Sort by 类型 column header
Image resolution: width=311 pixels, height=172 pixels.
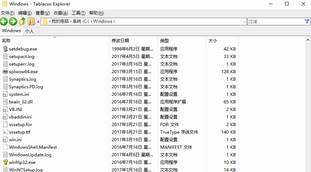(182, 40)
